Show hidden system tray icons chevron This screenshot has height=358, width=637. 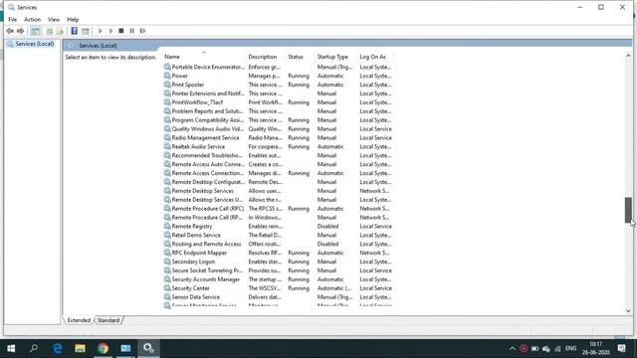point(513,349)
